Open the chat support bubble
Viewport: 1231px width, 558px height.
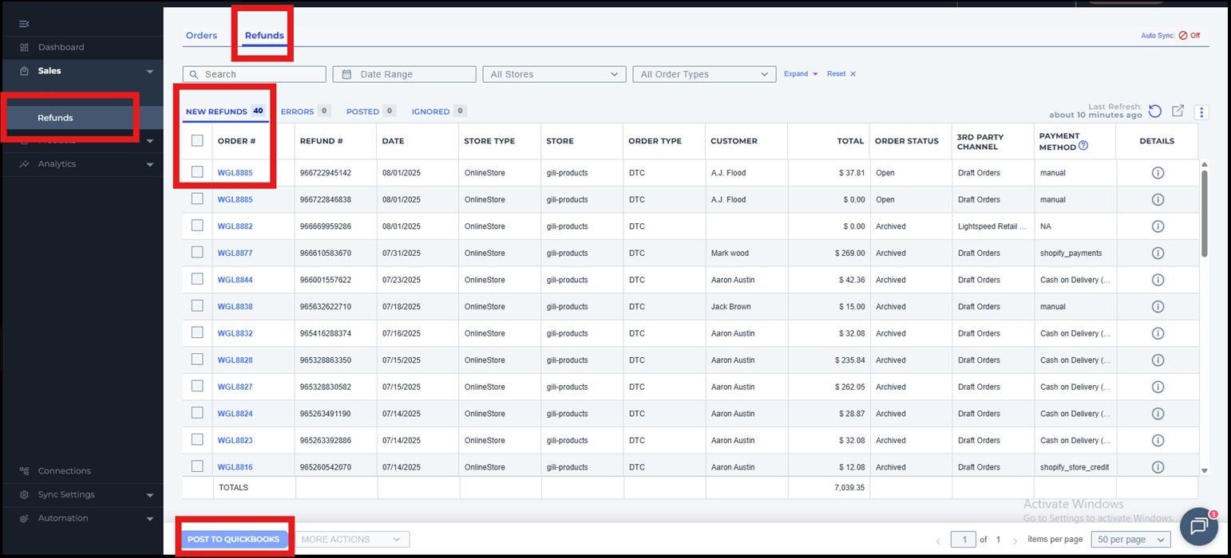point(1198,526)
